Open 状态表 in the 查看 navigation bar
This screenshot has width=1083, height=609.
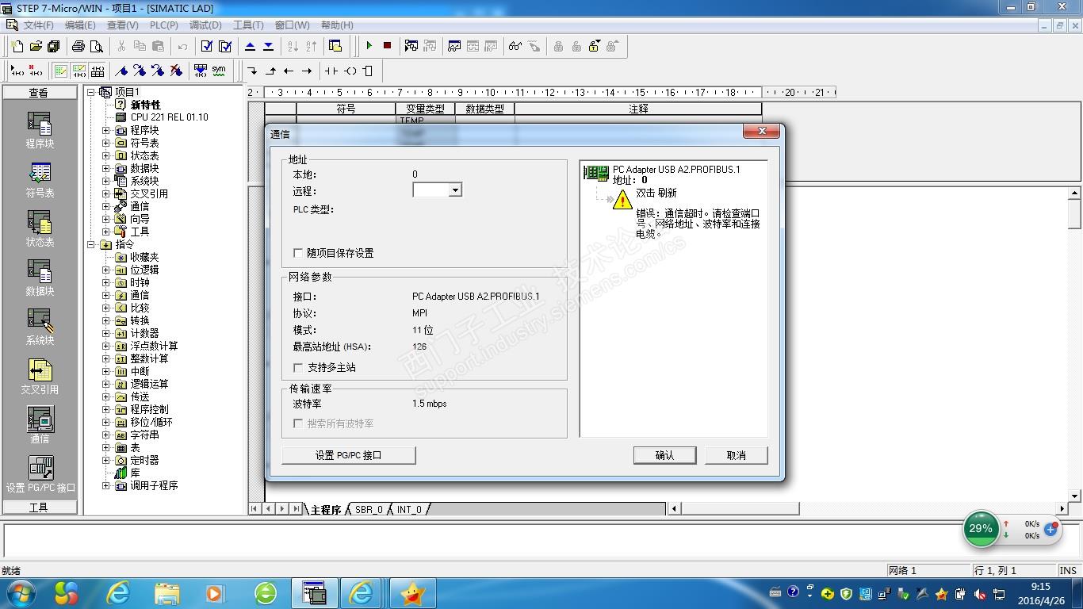40,229
